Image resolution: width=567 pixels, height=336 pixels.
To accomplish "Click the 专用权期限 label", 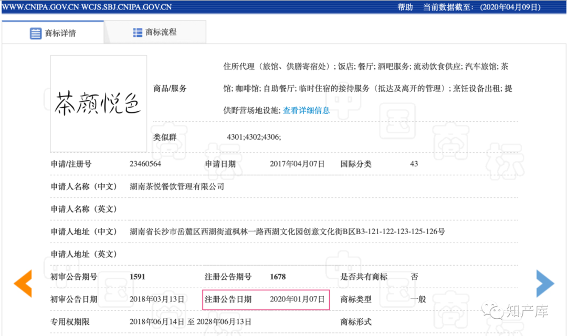I will 70,322.
